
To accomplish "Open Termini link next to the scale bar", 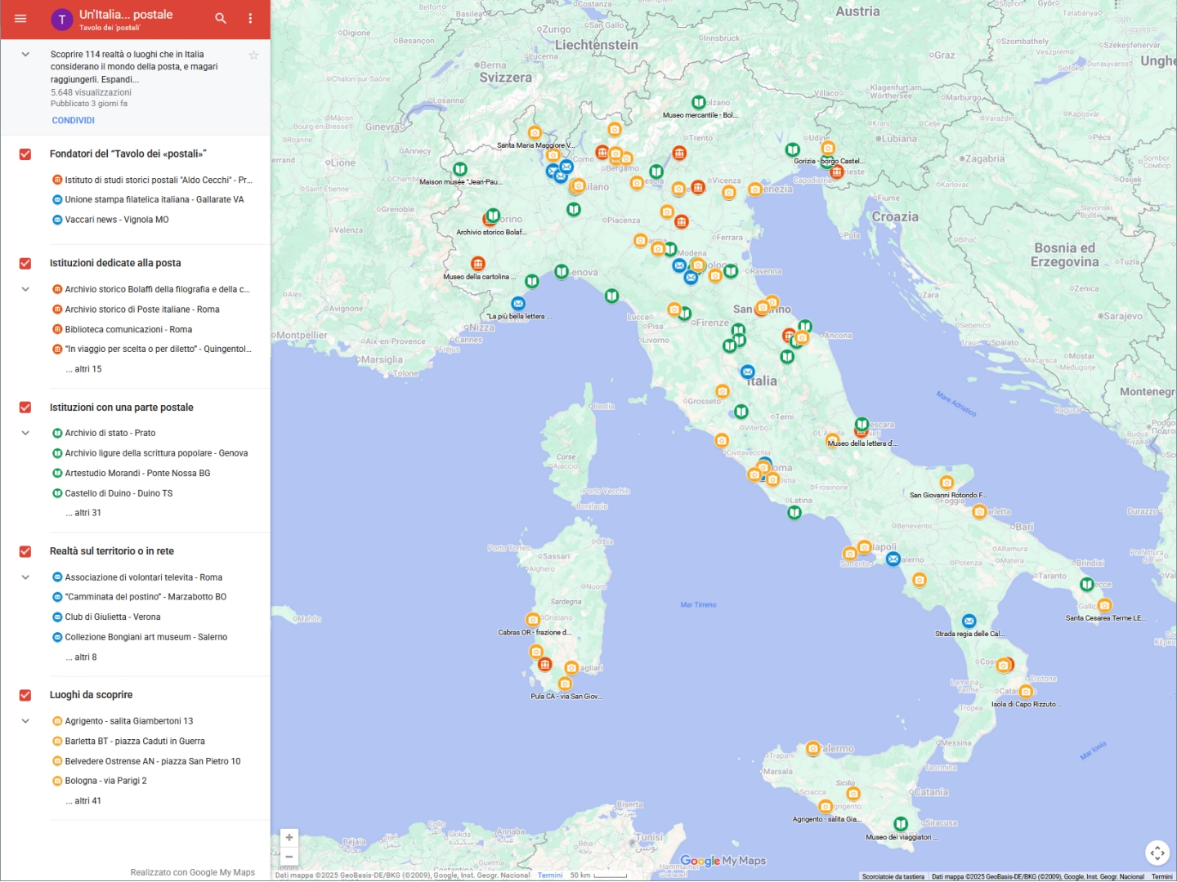I will [x=550, y=875].
